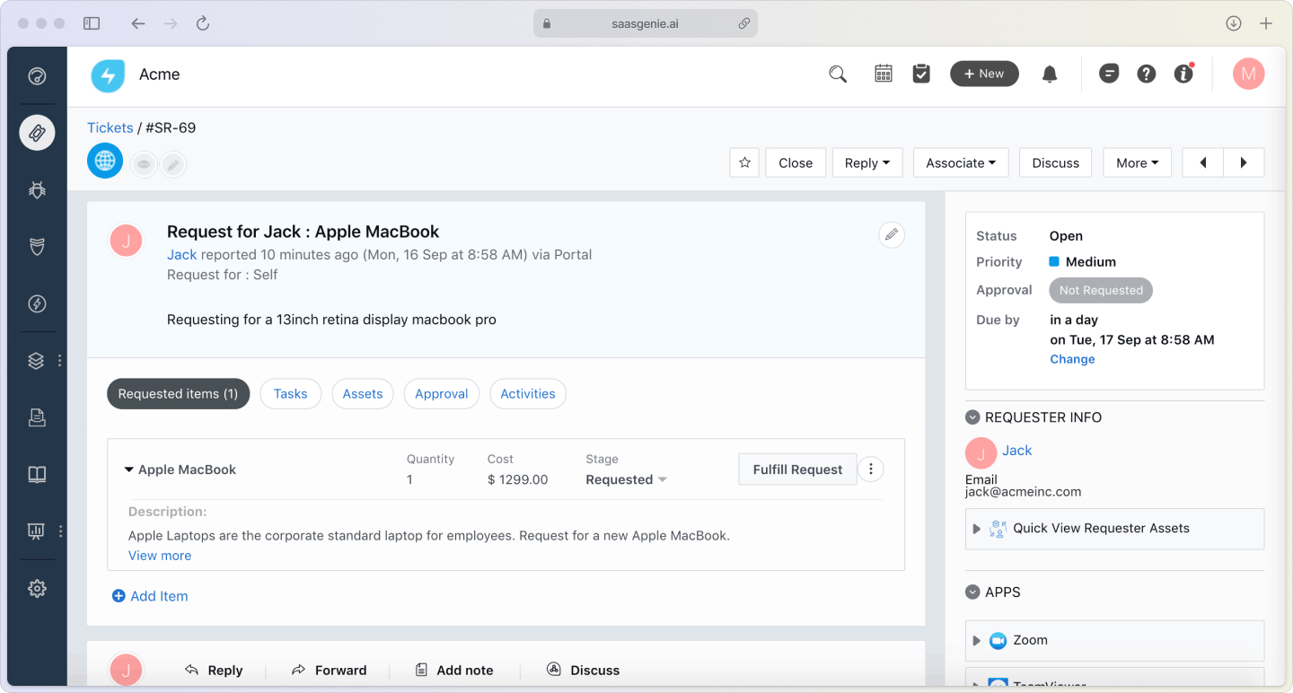Image resolution: width=1293 pixels, height=693 pixels.
Task: Click the saasgenie.ai address bar
Action: [645, 23]
